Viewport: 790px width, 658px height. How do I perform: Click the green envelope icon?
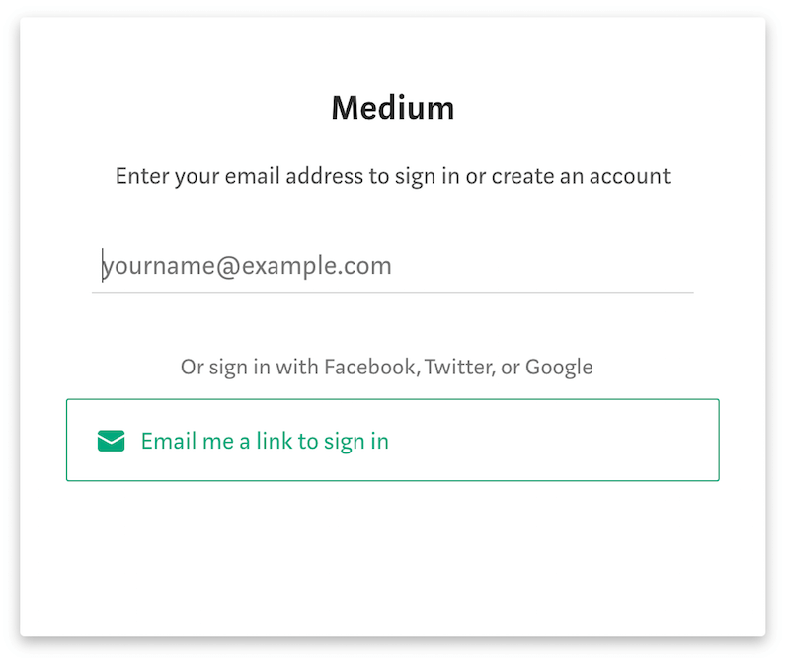click(x=111, y=441)
